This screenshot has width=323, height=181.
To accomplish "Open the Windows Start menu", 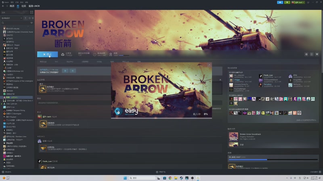I will tap(125, 178).
